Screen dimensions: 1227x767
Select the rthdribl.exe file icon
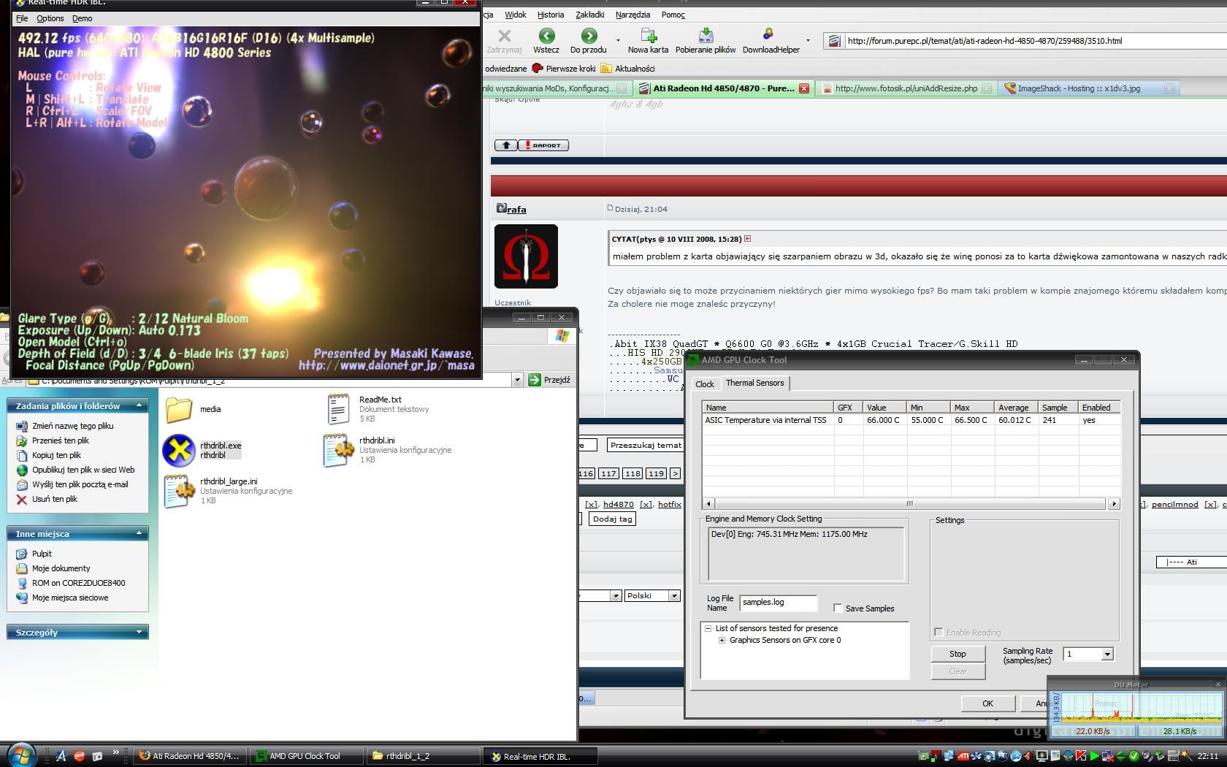click(x=179, y=450)
